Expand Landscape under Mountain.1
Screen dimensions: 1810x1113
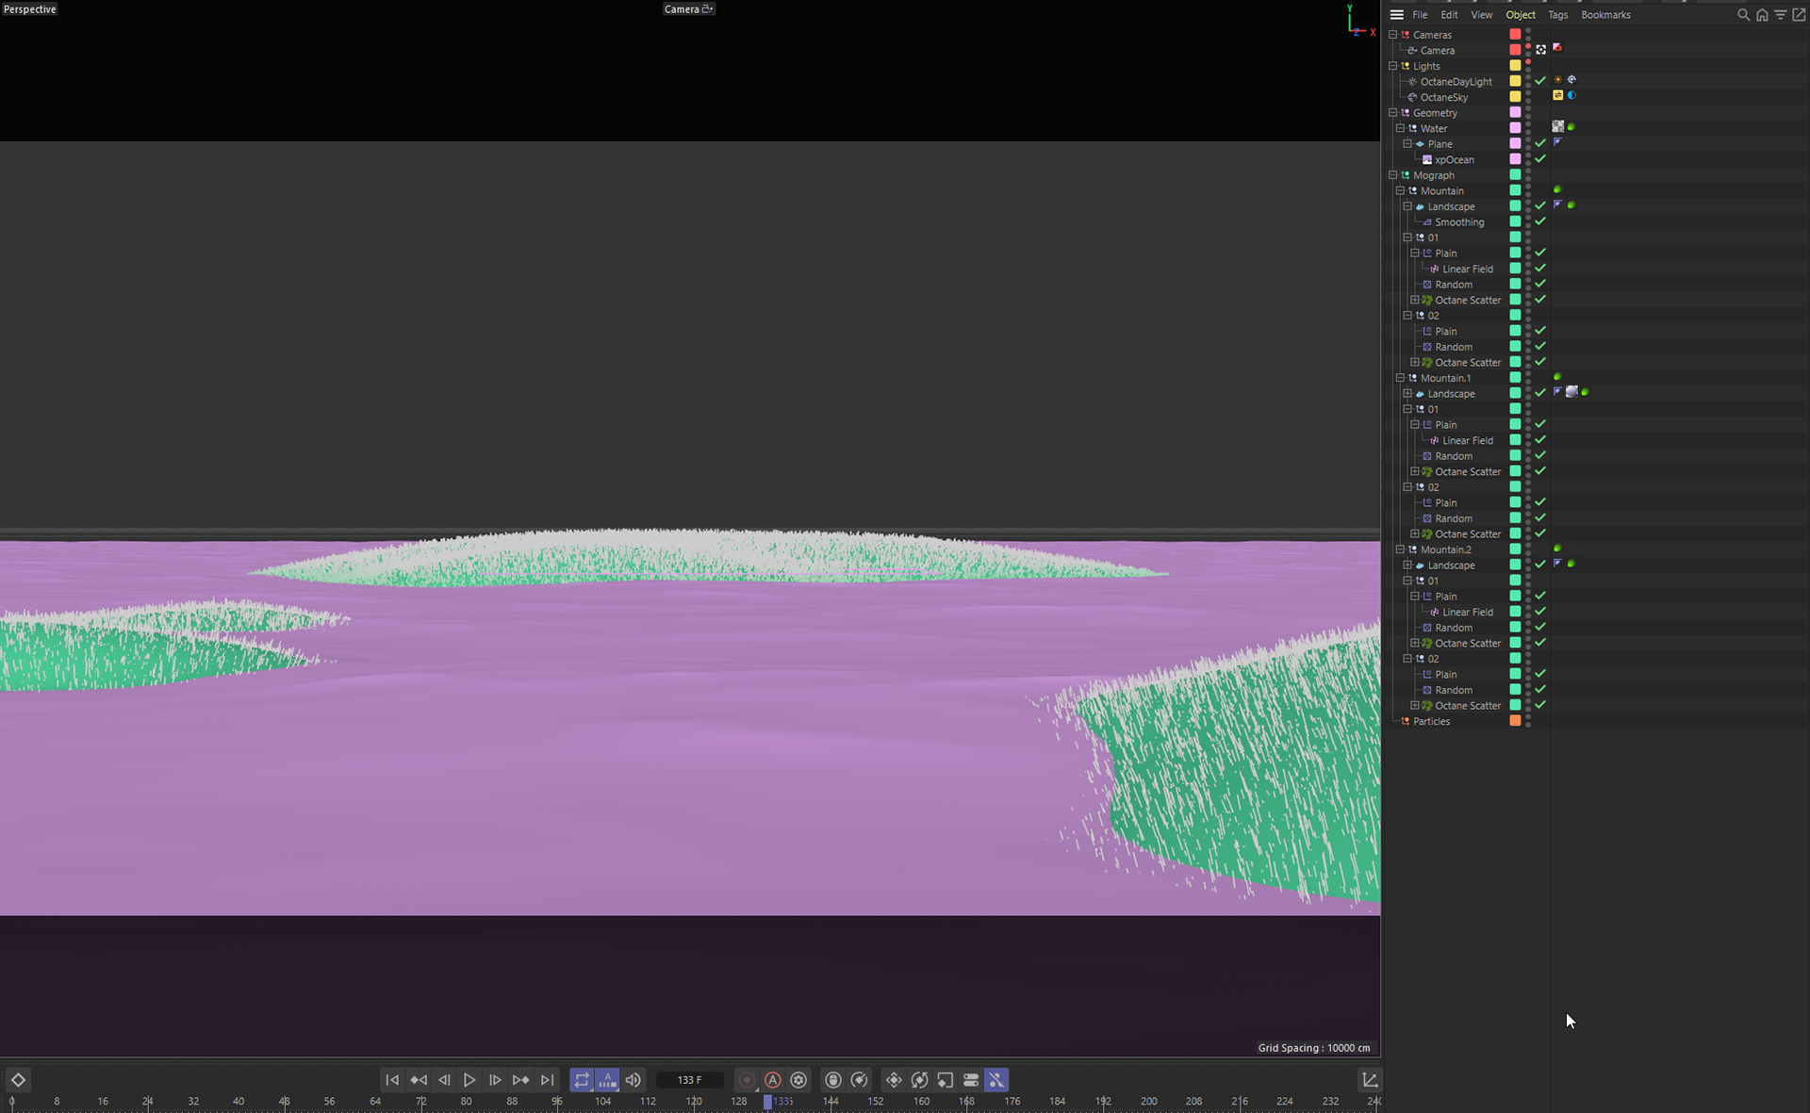1407,394
